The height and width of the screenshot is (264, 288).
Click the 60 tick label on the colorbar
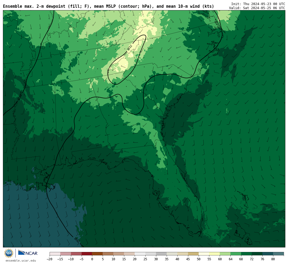pos(220,259)
